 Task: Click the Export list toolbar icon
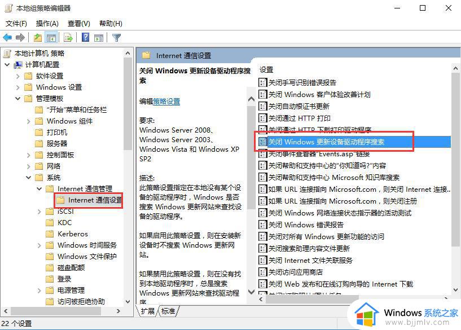[68, 38]
